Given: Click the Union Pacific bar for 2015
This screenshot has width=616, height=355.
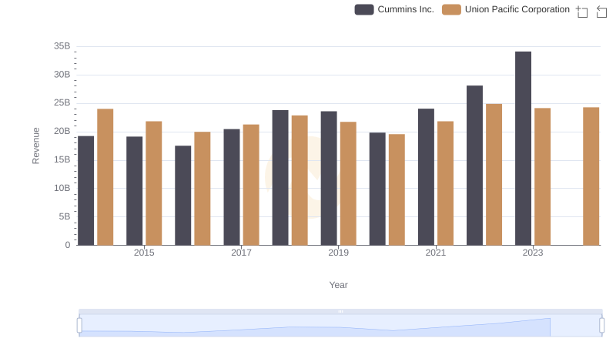Looking at the screenshot, I should click(154, 183).
